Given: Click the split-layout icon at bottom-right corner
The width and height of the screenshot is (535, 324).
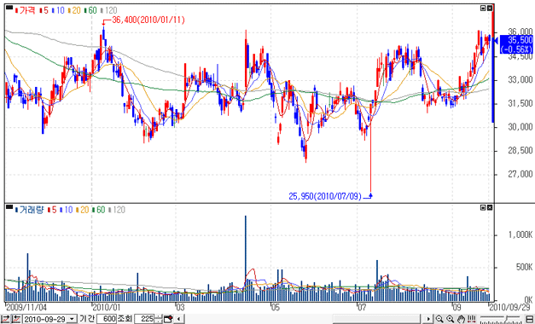Looking at the screenshot, I should coord(530,319).
